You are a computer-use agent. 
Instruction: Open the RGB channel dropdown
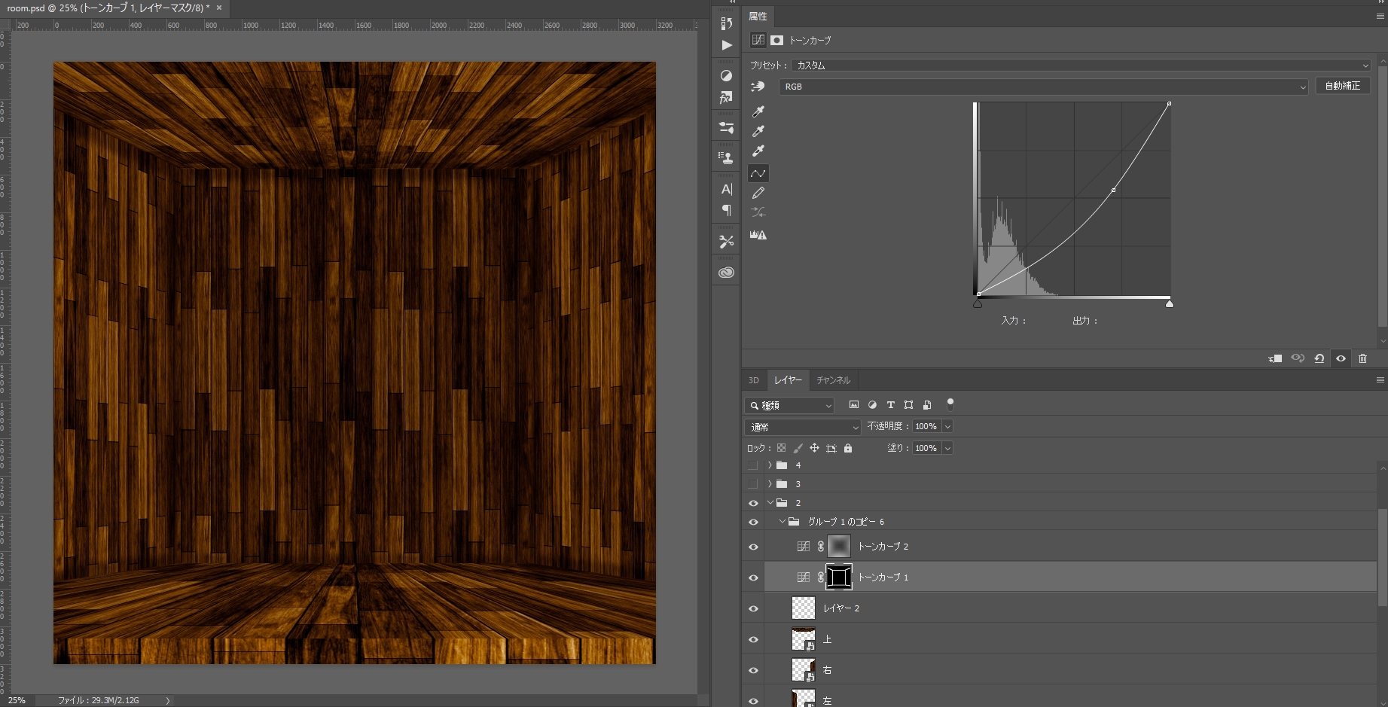pyautogui.click(x=1043, y=87)
